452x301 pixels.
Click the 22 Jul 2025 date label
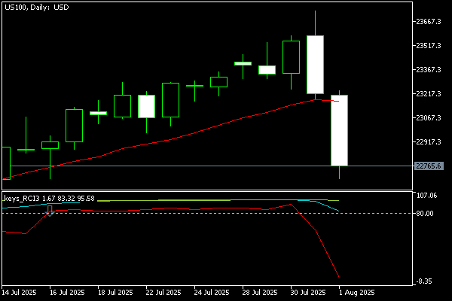point(163,293)
